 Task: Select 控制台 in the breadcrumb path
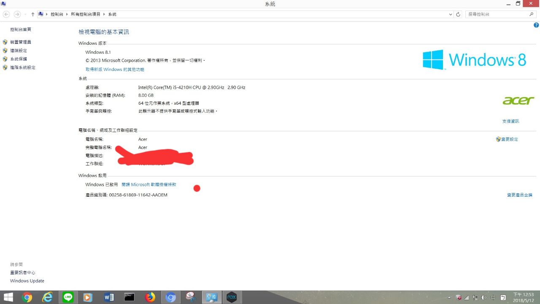(57, 14)
